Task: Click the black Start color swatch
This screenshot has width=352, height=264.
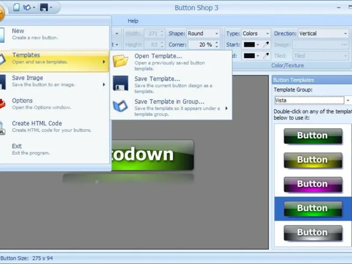Action: pos(249,44)
